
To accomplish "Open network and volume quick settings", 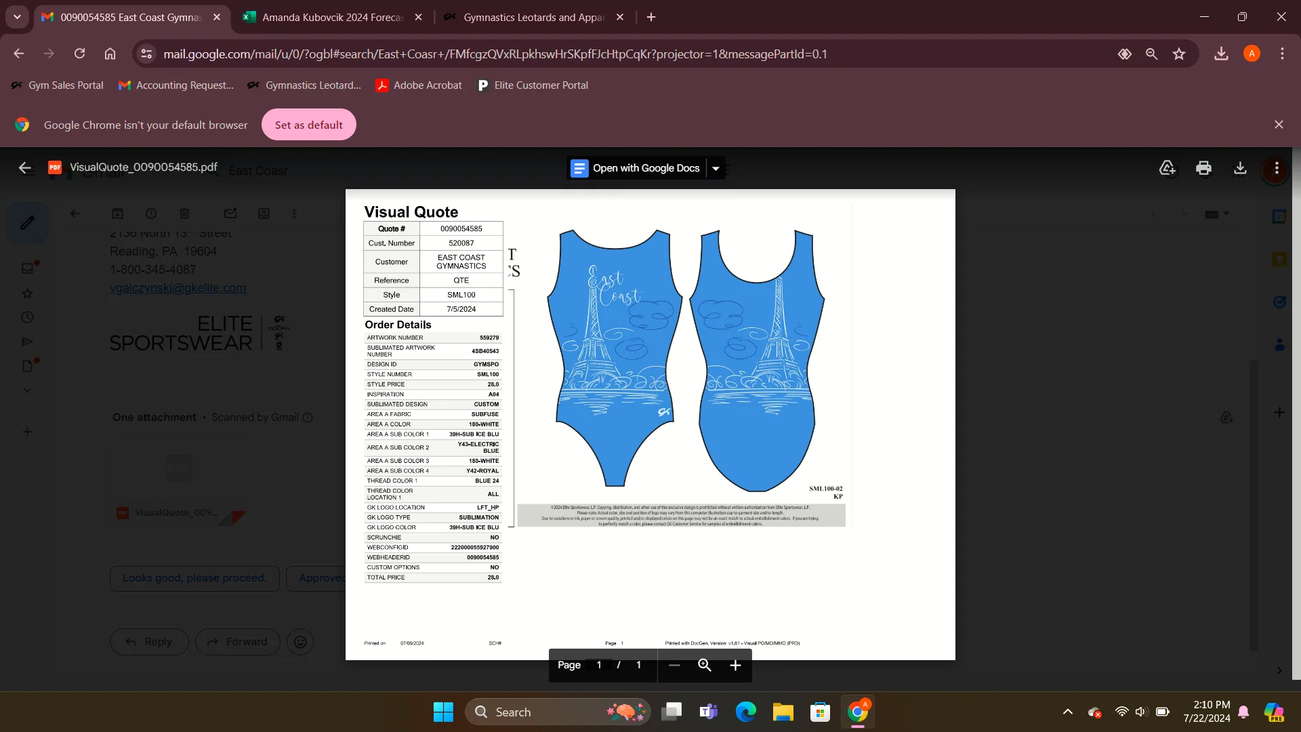I will pyautogui.click(x=1142, y=712).
